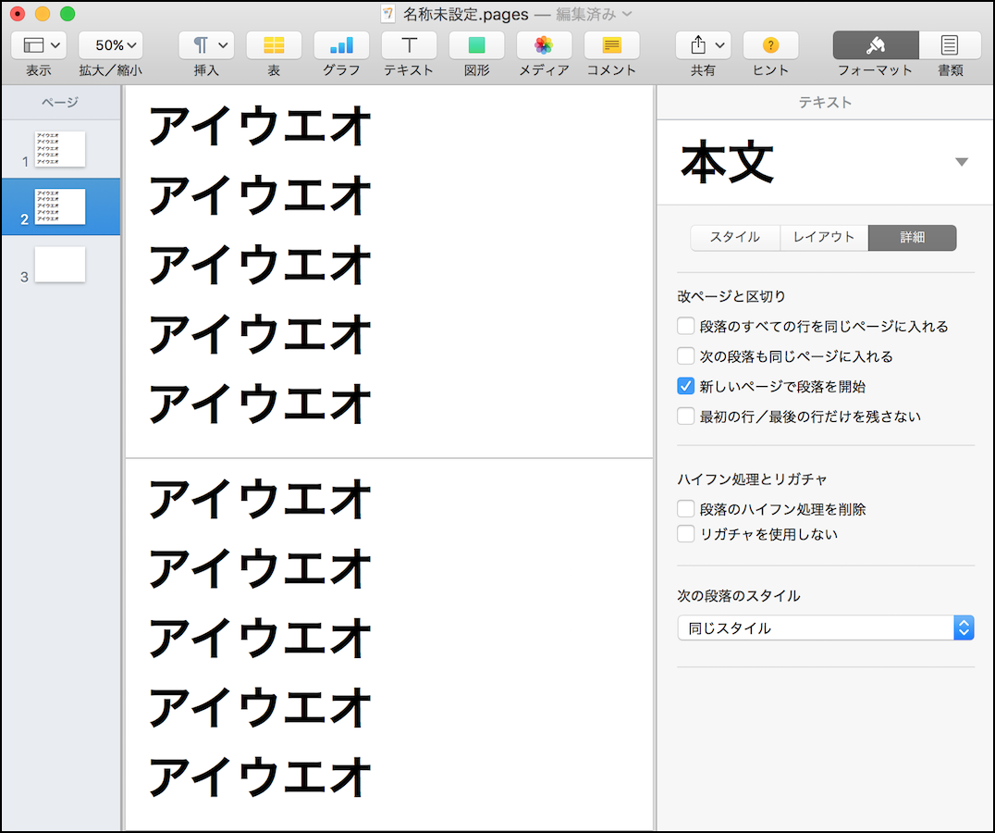Open the 共有 (Share) dropdown
Screen dimensions: 995x833
tap(703, 45)
